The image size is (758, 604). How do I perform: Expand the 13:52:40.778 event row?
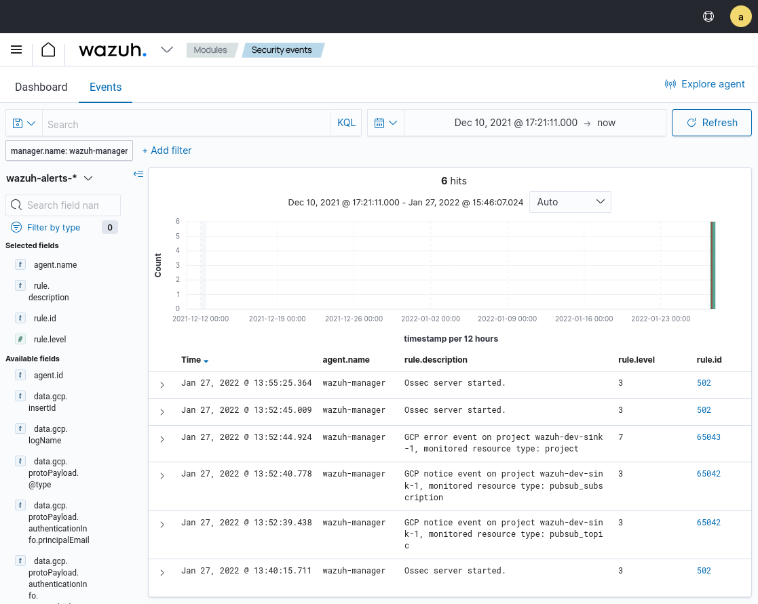point(162,476)
